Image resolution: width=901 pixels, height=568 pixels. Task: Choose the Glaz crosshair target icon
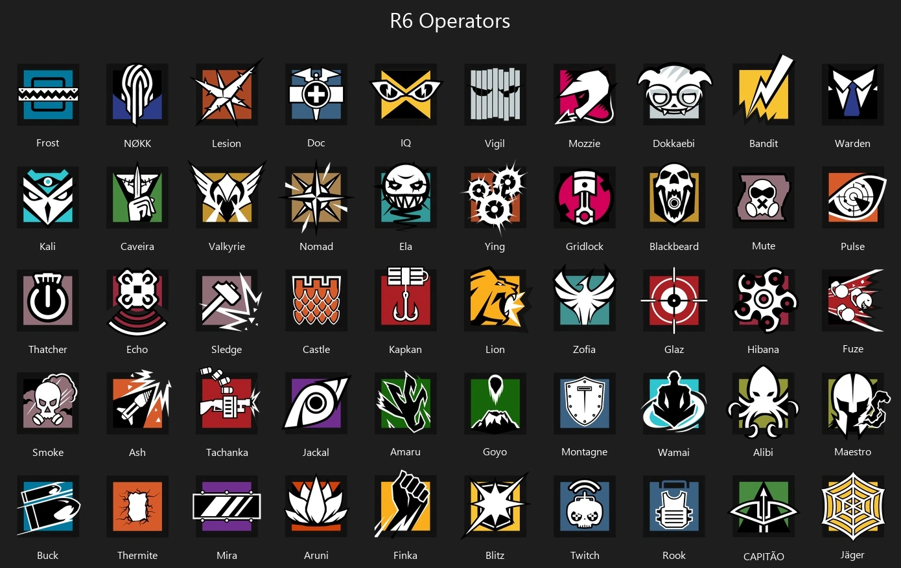click(x=674, y=301)
